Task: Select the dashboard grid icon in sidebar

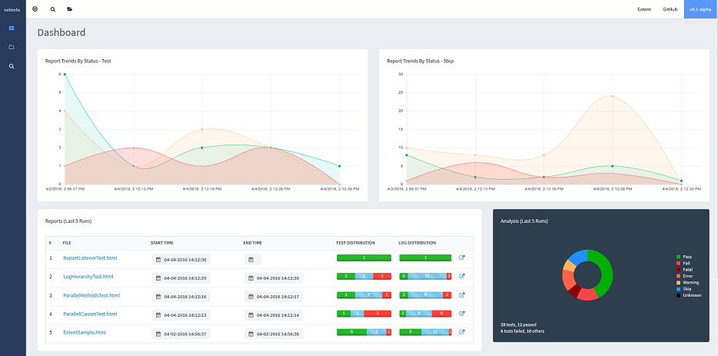Action: tap(12, 28)
